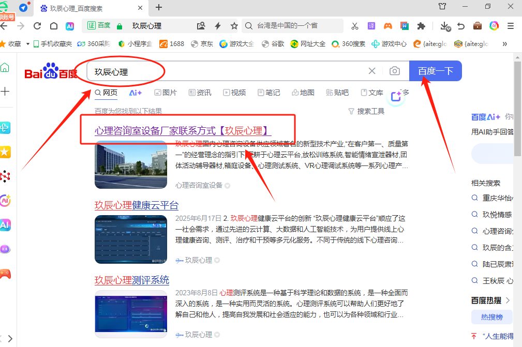Open the browser hamburger main menu

[x=511, y=26]
